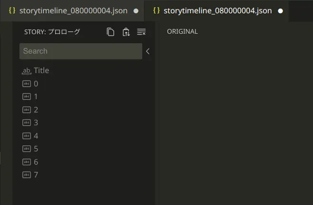
Task: Click the clear-all lines icon
Action: click(141, 32)
